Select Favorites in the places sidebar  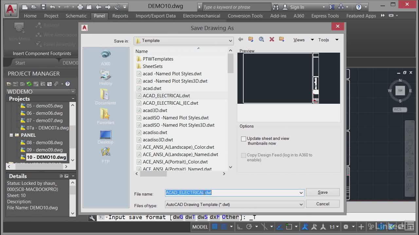[105, 117]
